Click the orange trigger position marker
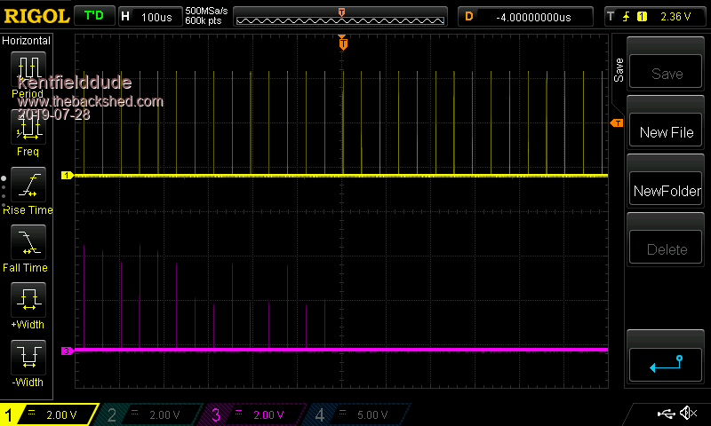This screenshot has width=711, height=426. pos(343,43)
